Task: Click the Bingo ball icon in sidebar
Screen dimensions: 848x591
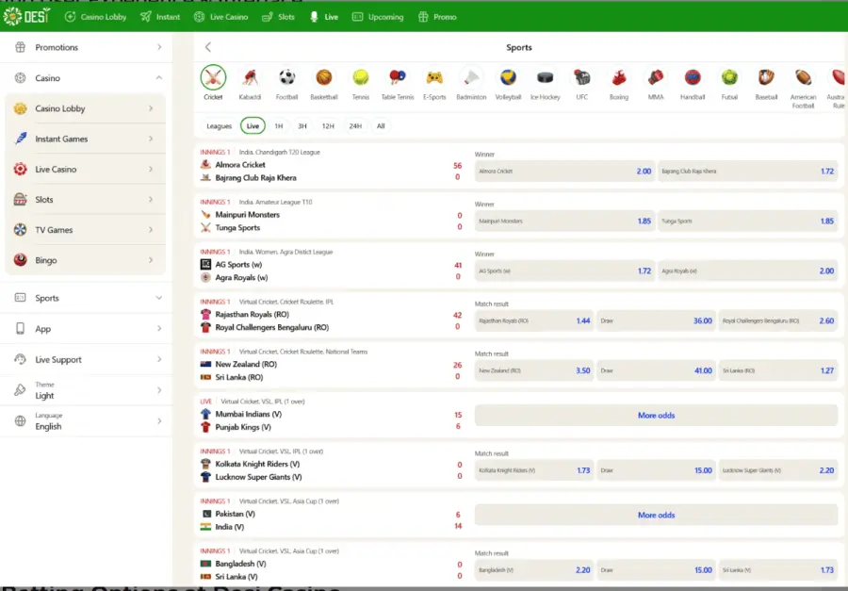Action: (20, 260)
